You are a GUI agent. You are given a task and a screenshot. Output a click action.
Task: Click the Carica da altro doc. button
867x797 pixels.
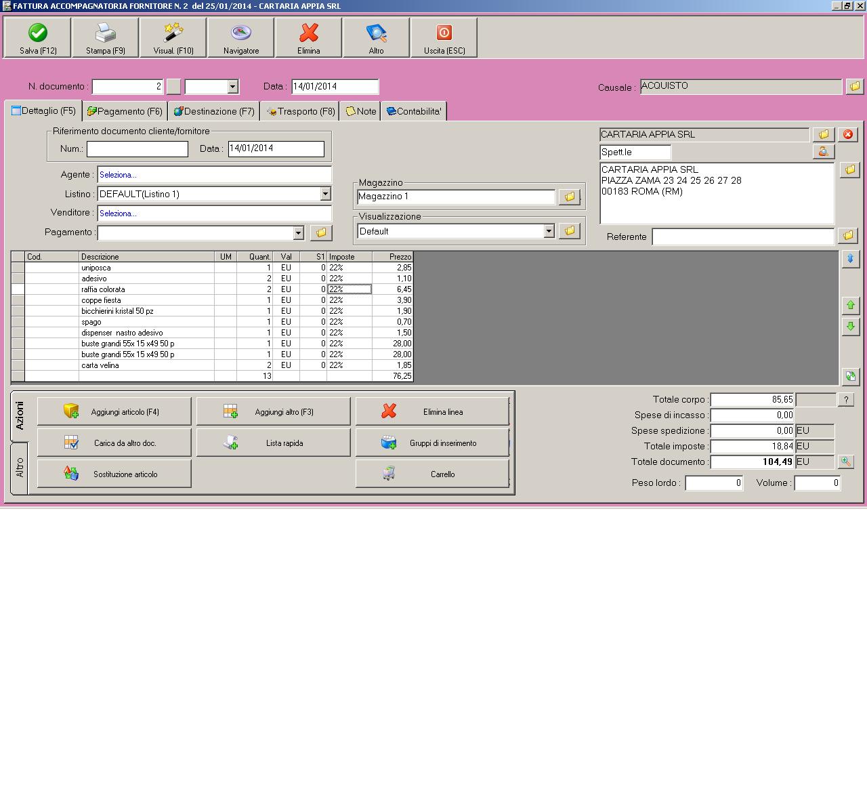[x=114, y=443]
